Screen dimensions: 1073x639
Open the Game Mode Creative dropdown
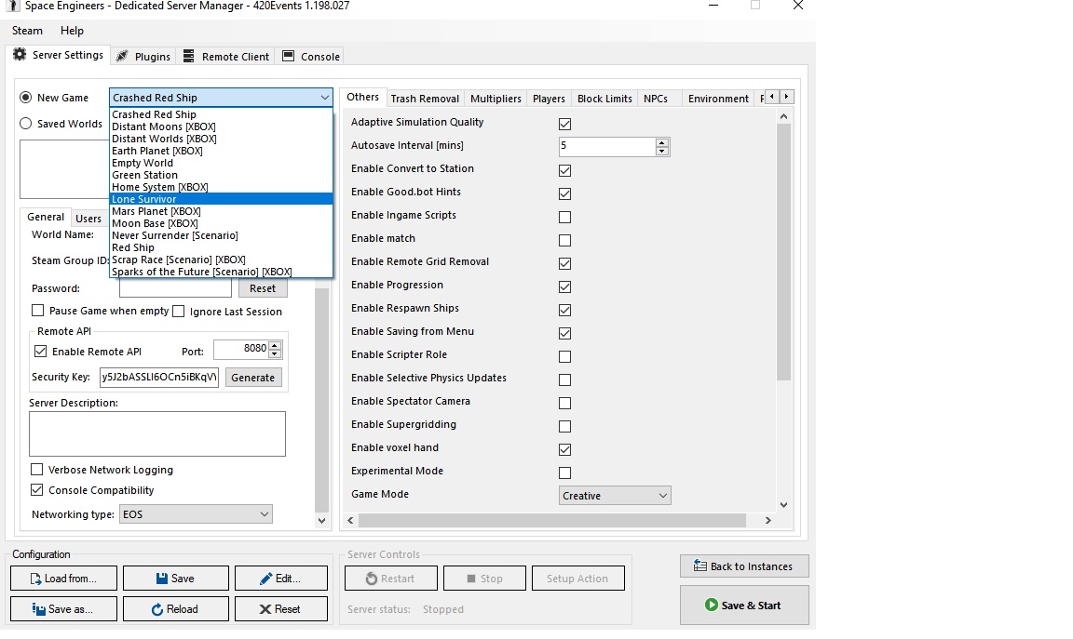click(x=615, y=496)
